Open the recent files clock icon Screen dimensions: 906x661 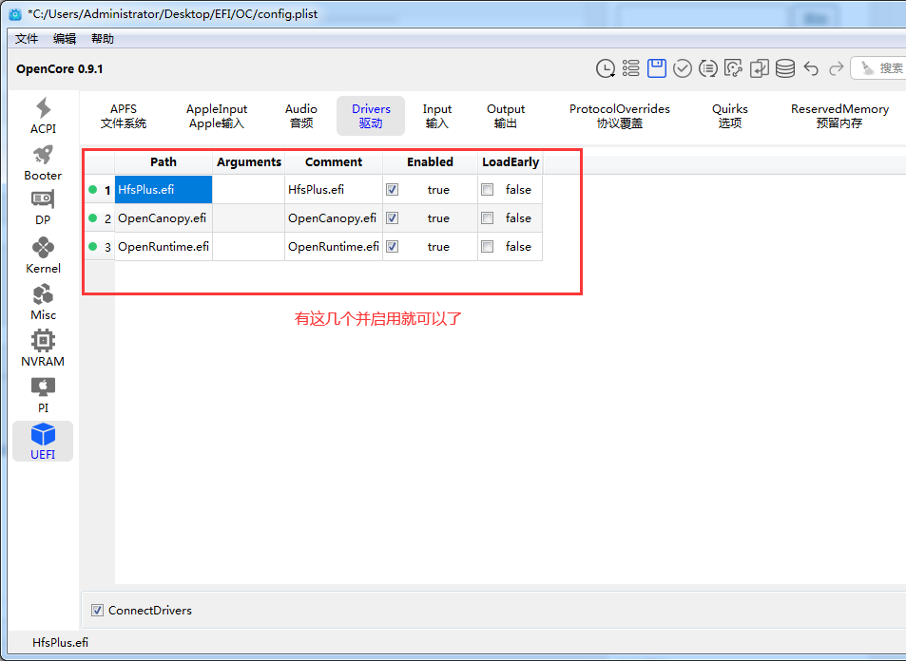tap(605, 68)
